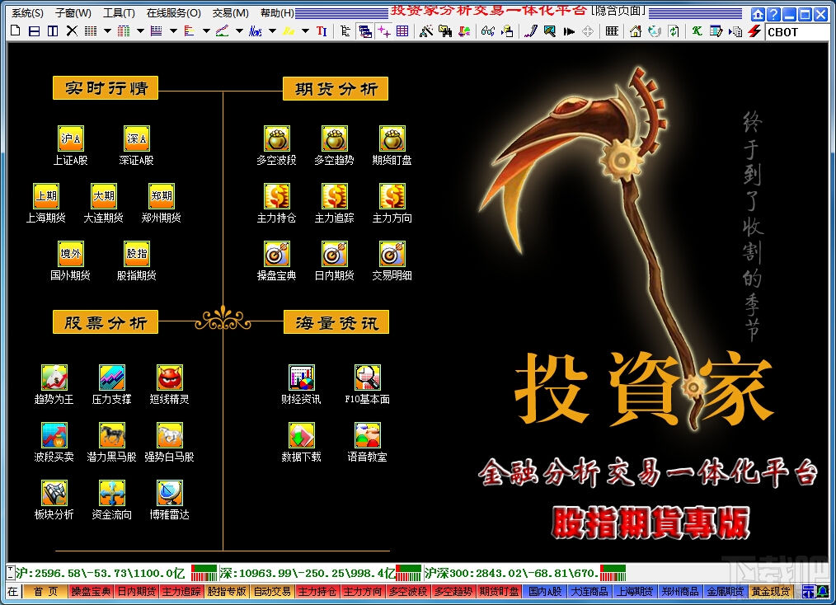Open the 交易(M) menu

click(230, 13)
